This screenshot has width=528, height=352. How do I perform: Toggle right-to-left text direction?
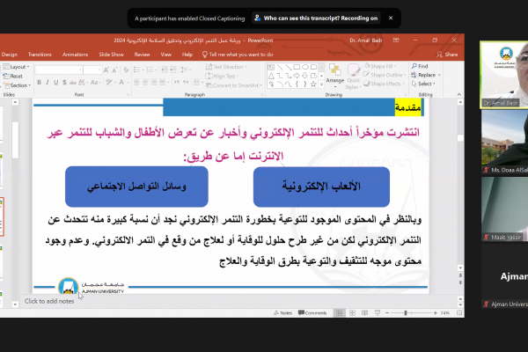coord(186,82)
